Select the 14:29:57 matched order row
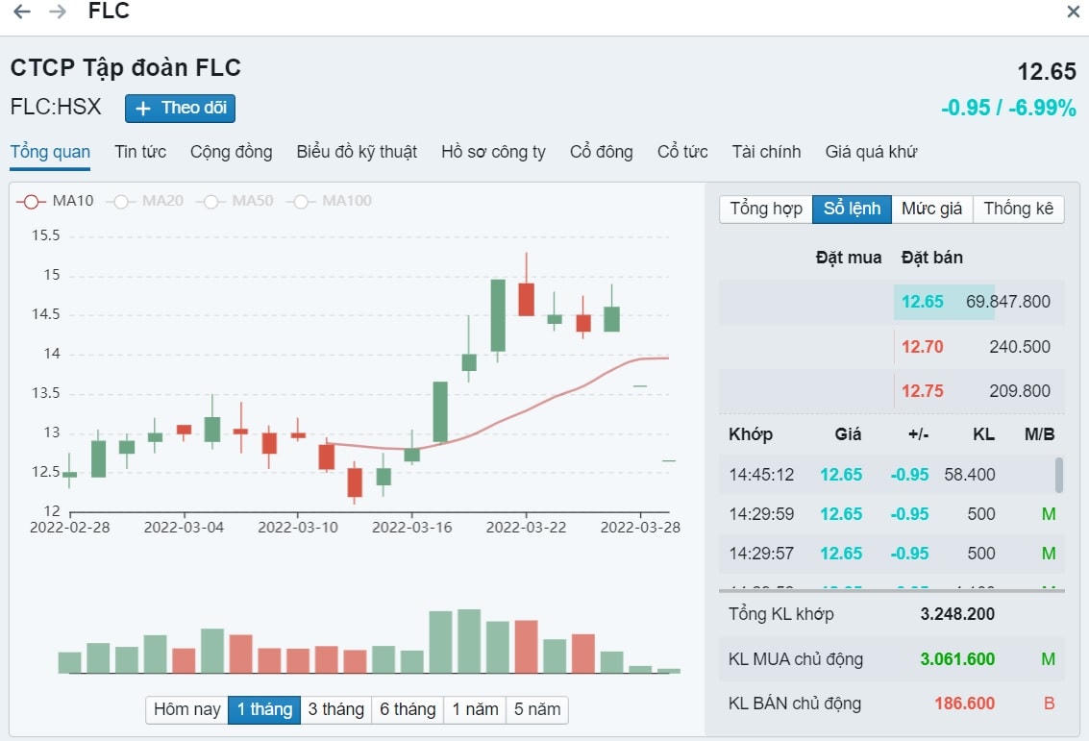 click(892, 555)
